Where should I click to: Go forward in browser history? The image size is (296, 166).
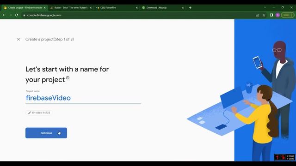[x=10, y=15]
